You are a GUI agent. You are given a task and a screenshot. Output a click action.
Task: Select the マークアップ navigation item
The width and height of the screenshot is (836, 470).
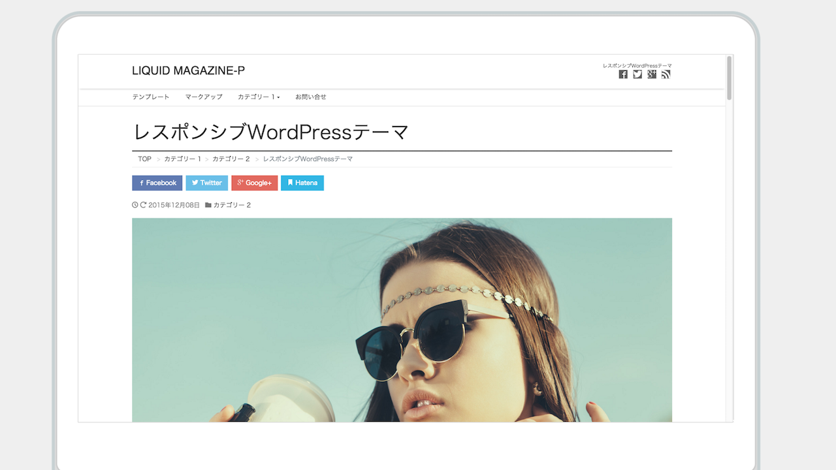coord(204,97)
